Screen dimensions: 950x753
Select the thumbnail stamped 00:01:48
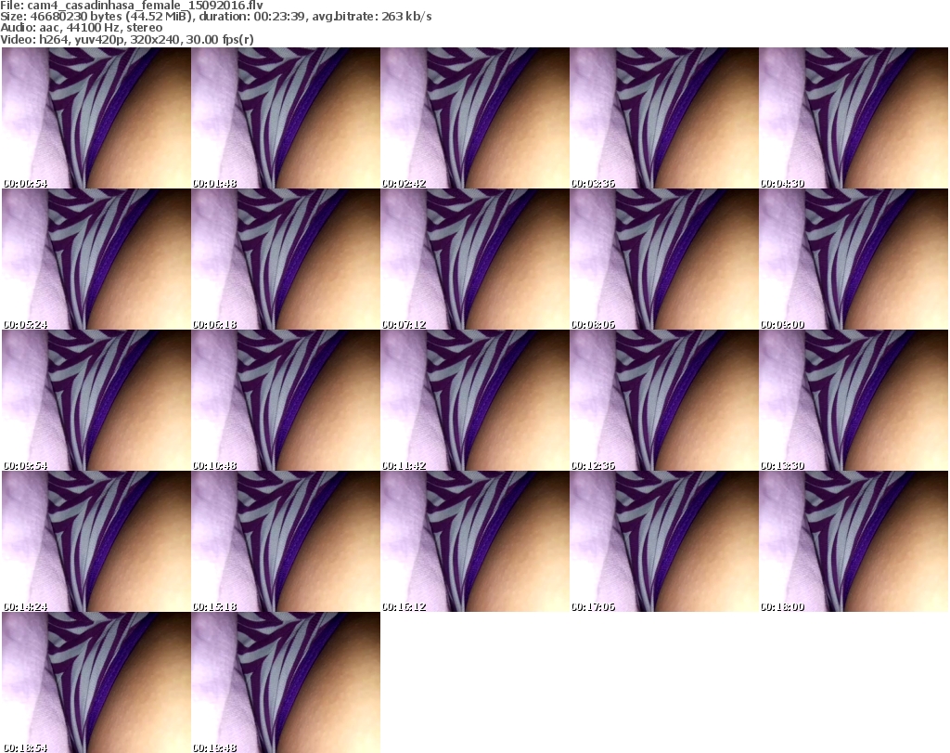click(x=286, y=118)
